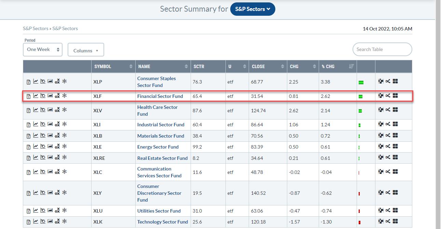Open the symbol summary icon for XLP
The width and height of the screenshot is (441, 229).
click(29, 82)
